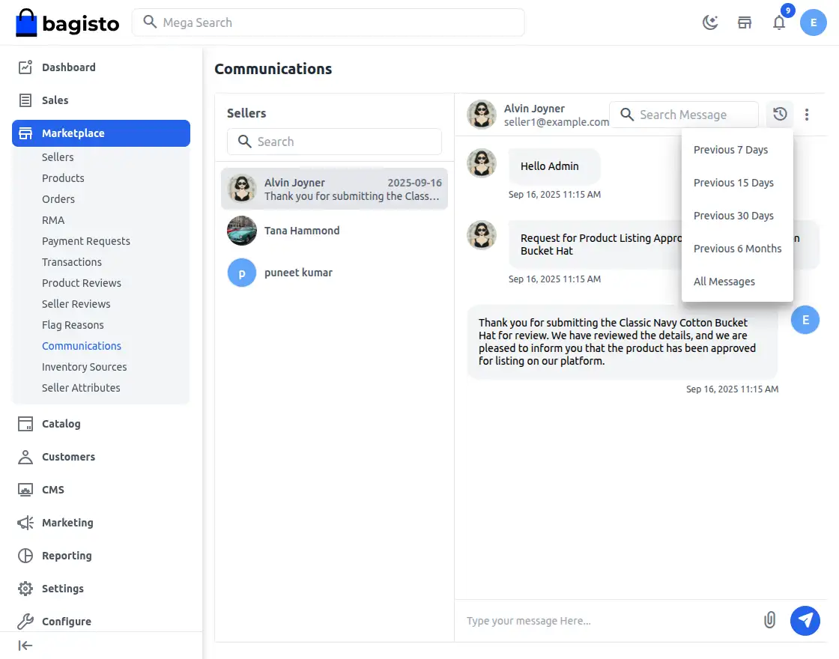This screenshot has height=659, width=839.
Task: Open the three-dot chat options menu
Action: [x=807, y=115]
